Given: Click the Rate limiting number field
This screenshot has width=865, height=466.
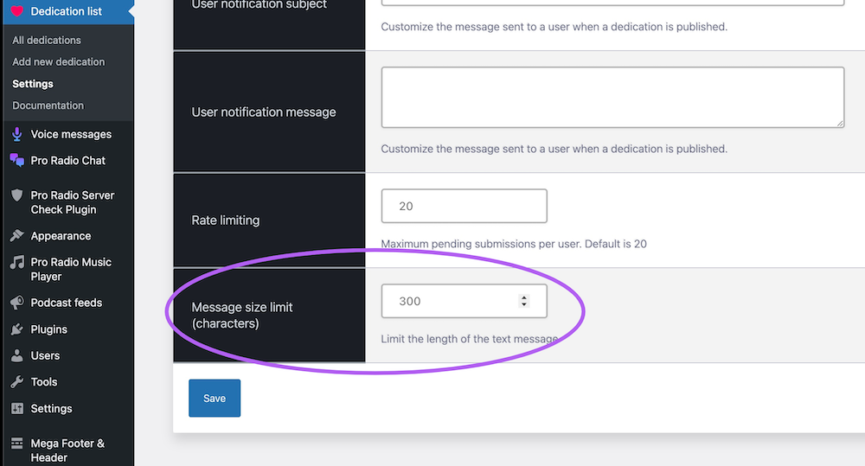Looking at the screenshot, I should point(464,206).
